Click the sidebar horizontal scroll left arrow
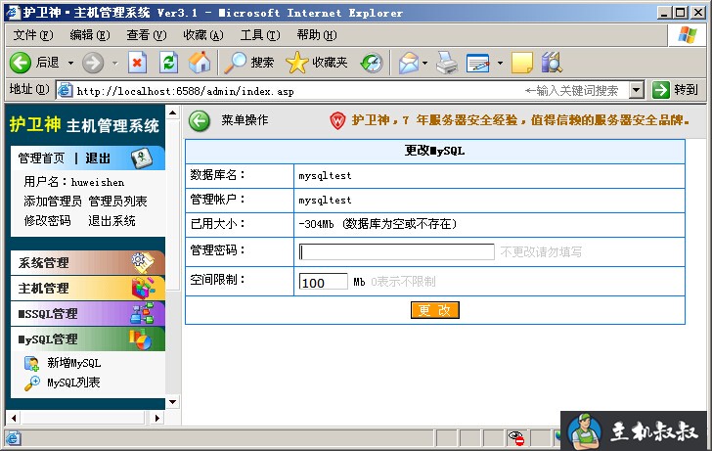This screenshot has width=712, height=451. tap(14, 418)
